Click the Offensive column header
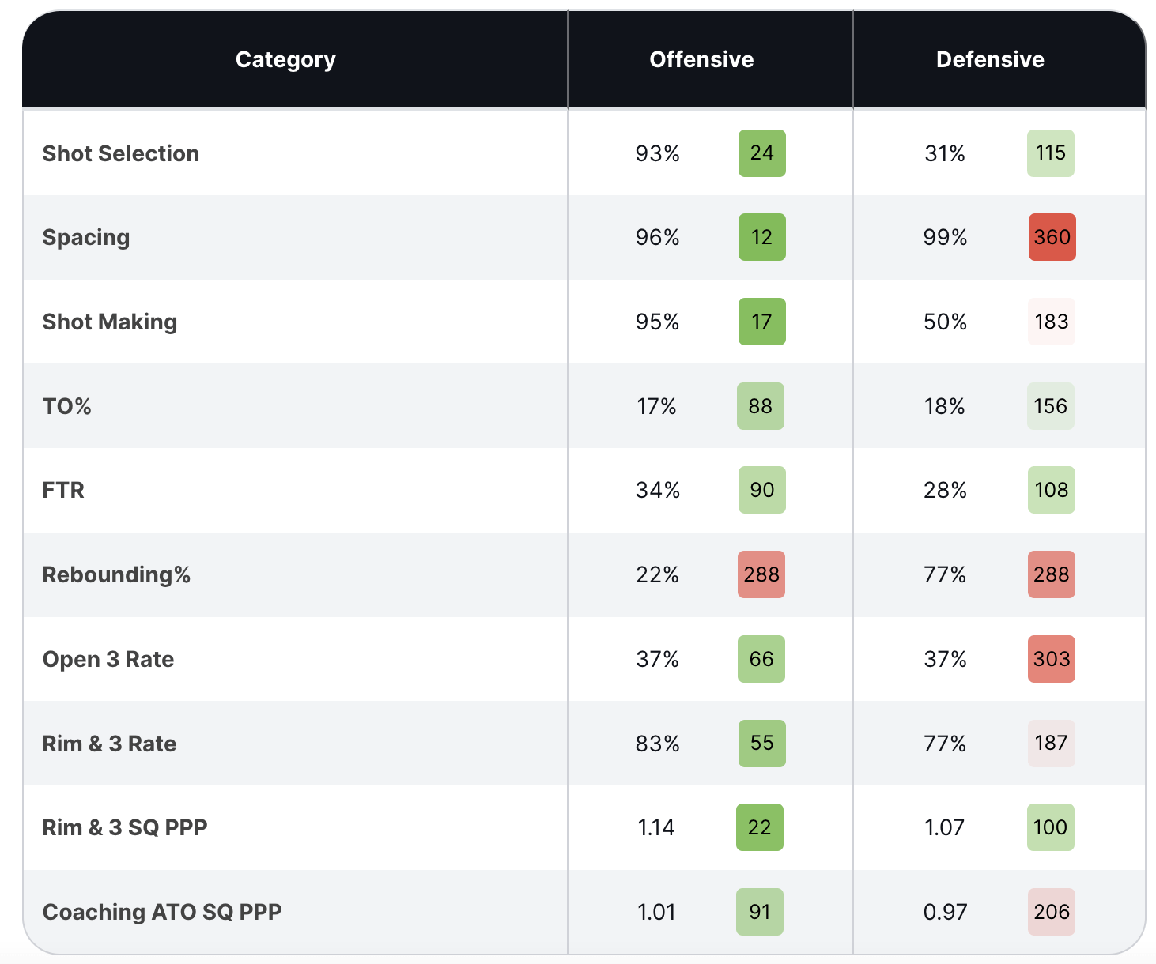Screen dimensions: 1156x964 (x=701, y=60)
